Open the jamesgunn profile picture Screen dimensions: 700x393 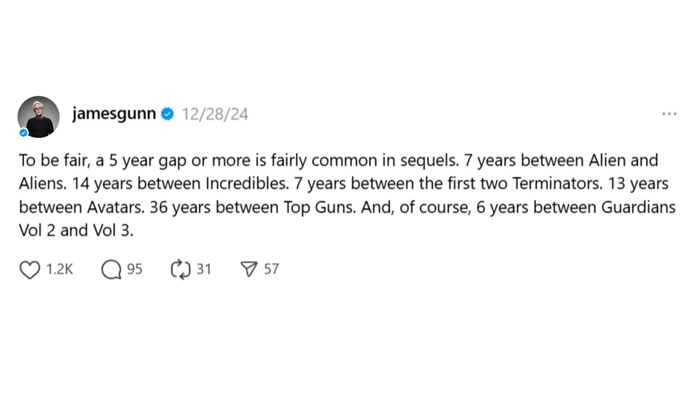coord(38,117)
